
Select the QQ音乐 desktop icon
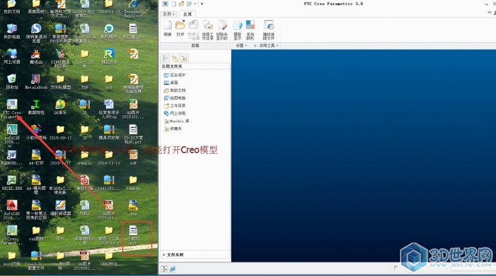coord(60,107)
